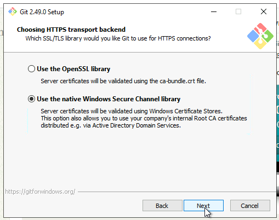Screen dimensions: 279x220
Task: Click the 'Git 2.49.0 Setup' title text
Action: coord(42,12)
